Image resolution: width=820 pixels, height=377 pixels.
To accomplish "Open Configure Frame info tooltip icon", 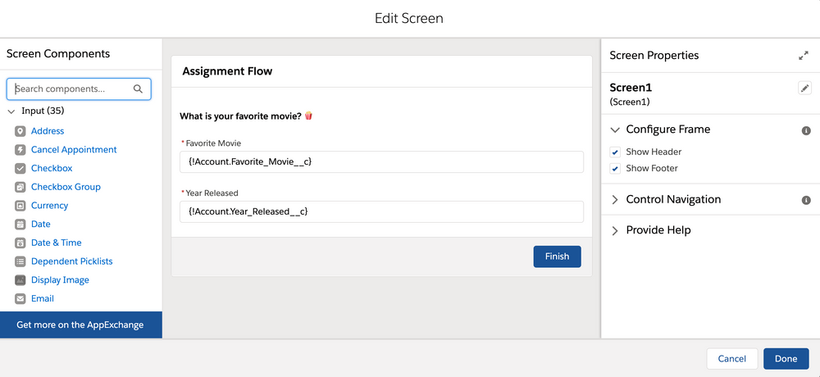I will tap(806, 130).
